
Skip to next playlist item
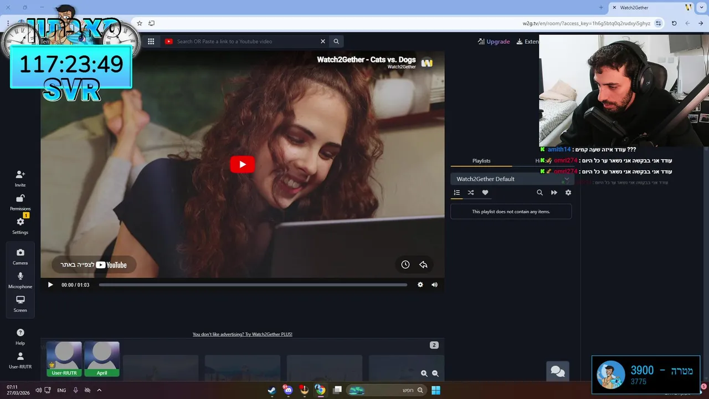pyautogui.click(x=554, y=193)
